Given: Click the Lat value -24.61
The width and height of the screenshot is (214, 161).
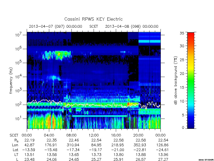Looking at the screenshot, I should (x=162, y=150).
